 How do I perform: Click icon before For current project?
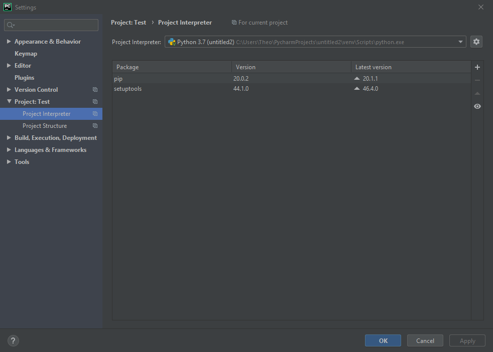[234, 23]
